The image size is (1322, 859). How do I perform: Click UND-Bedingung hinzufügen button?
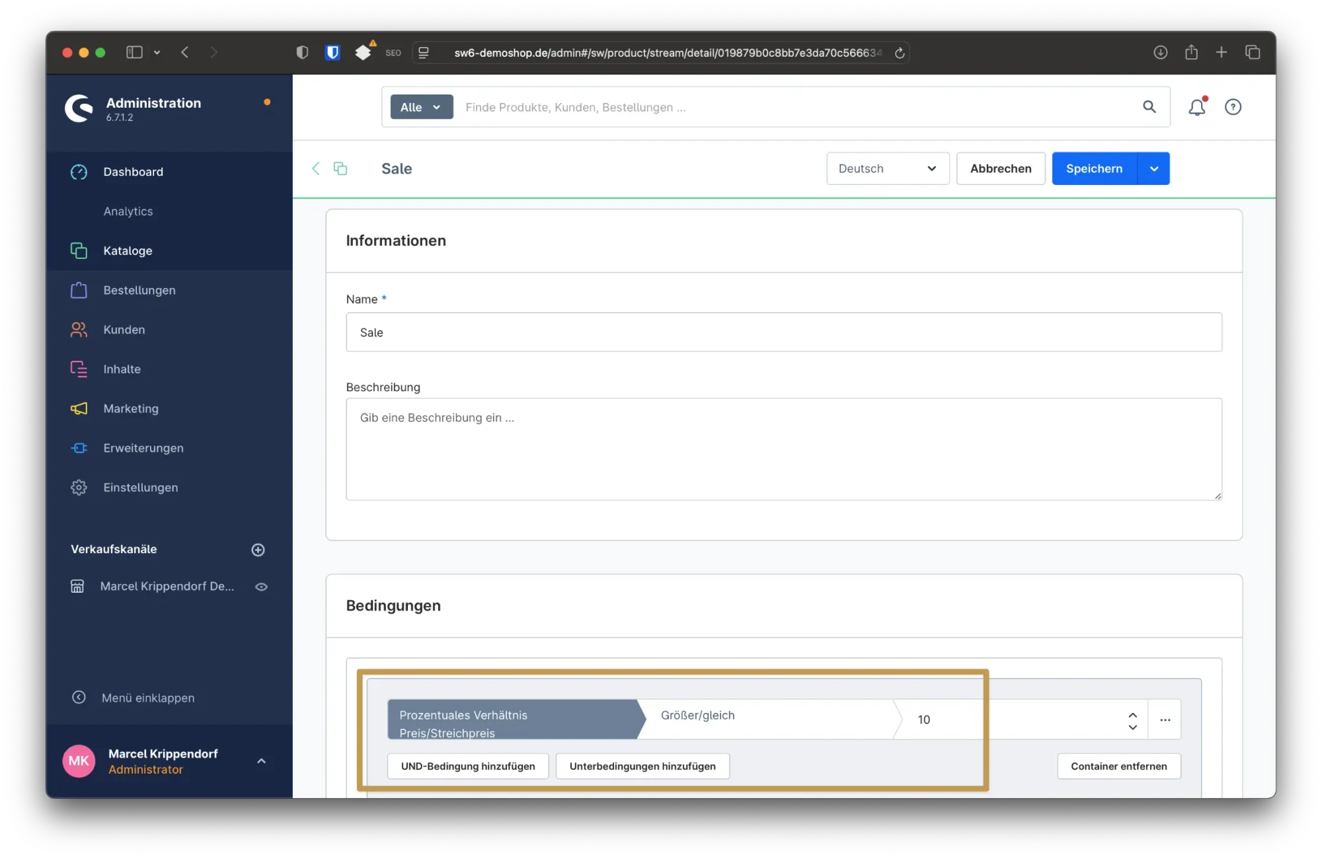click(467, 766)
